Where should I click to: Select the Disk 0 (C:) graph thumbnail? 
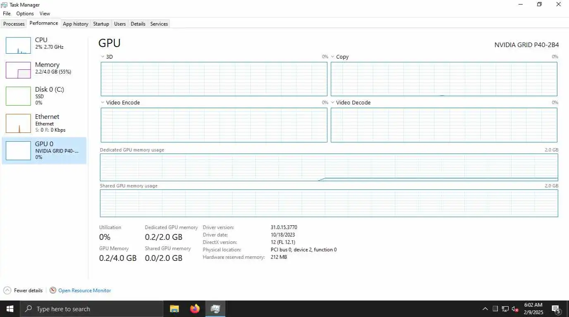click(18, 96)
